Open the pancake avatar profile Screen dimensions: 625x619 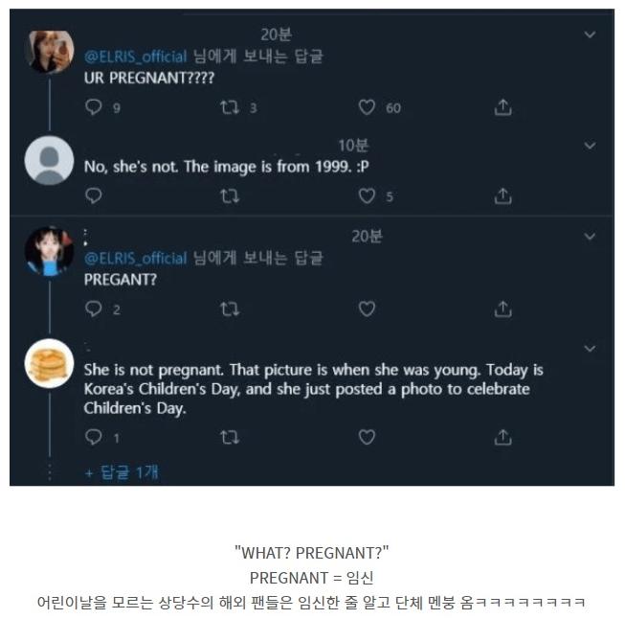(x=50, y=363)
